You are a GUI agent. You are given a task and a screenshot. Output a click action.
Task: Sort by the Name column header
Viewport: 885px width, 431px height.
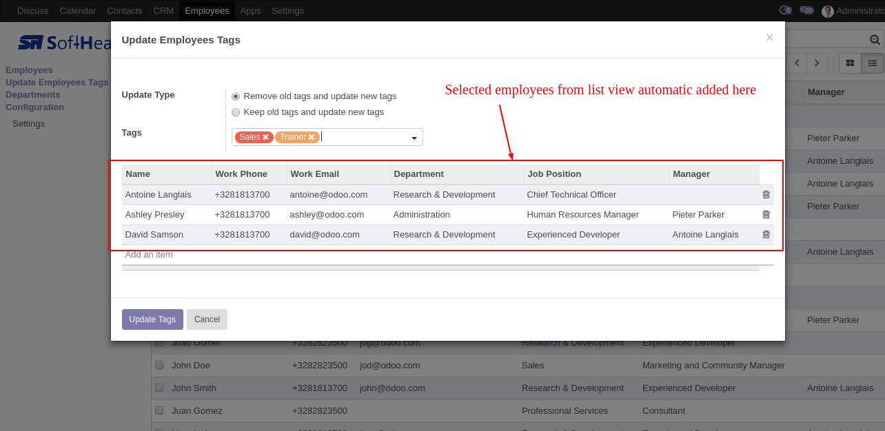point(166,174)
